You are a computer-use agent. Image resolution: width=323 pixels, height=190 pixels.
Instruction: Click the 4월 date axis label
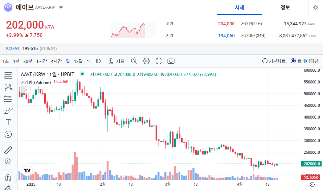(240, 184)
